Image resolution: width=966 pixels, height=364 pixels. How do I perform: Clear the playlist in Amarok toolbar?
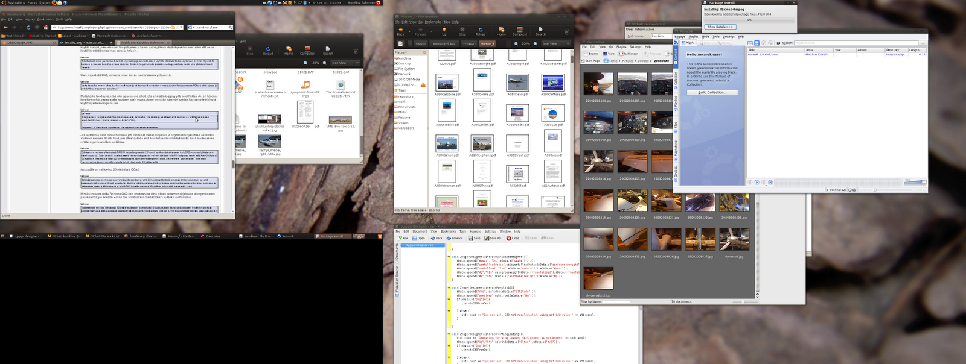pos(750,43)
